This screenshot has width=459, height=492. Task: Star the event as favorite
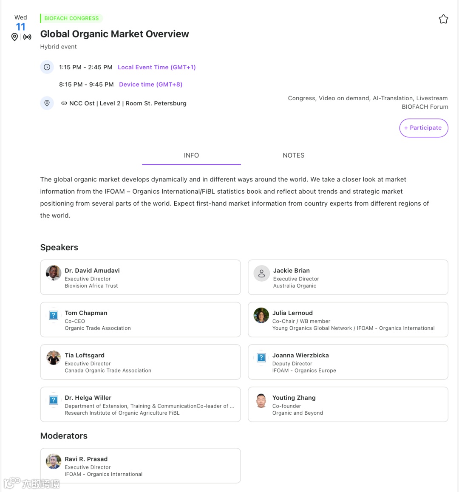[443, 19]
